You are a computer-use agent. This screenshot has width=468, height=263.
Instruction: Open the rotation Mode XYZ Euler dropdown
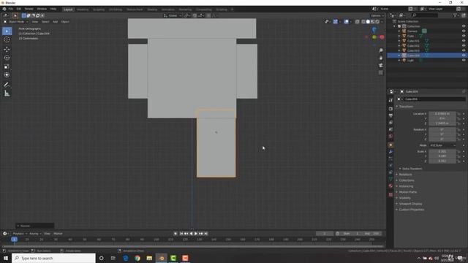[442, 145]
